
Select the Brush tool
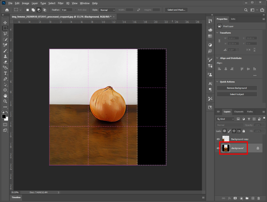pyautogui.click(x=5, y=51)
